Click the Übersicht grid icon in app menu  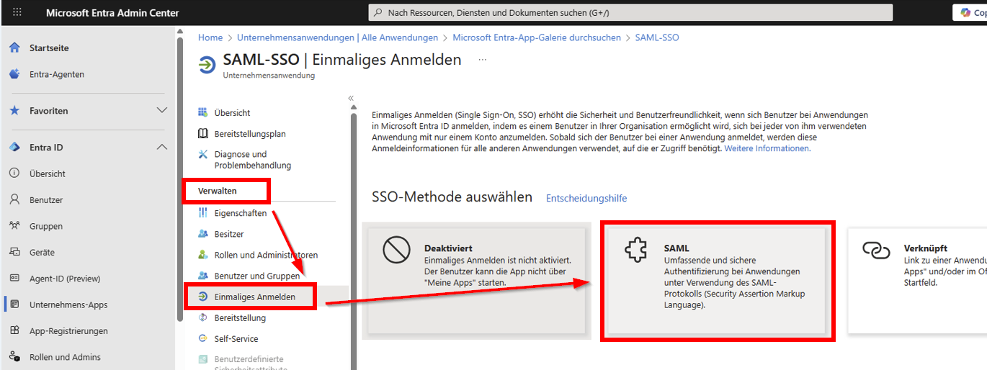202,112
